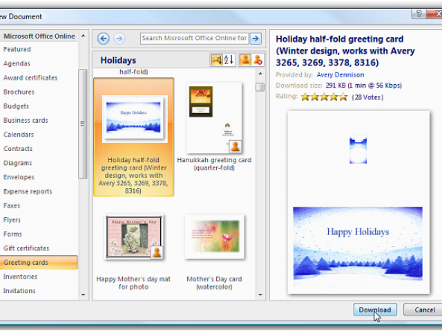Hide customer-submitted templates icon
Screen dimensions: 442x331
click(258, 60)
